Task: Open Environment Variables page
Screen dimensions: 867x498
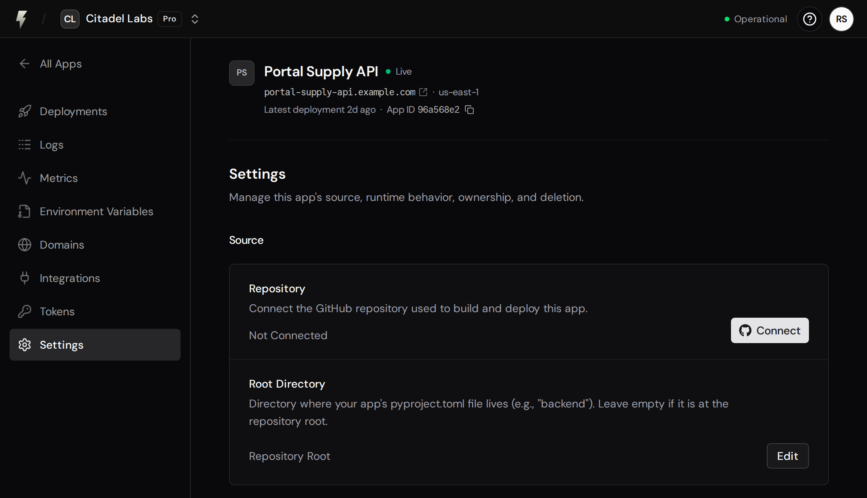Action: pyautogui.click(x=95, y=211)
